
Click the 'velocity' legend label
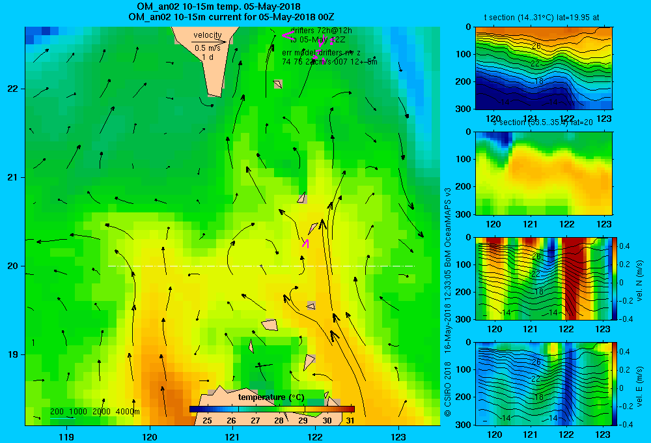click(208, 35)
